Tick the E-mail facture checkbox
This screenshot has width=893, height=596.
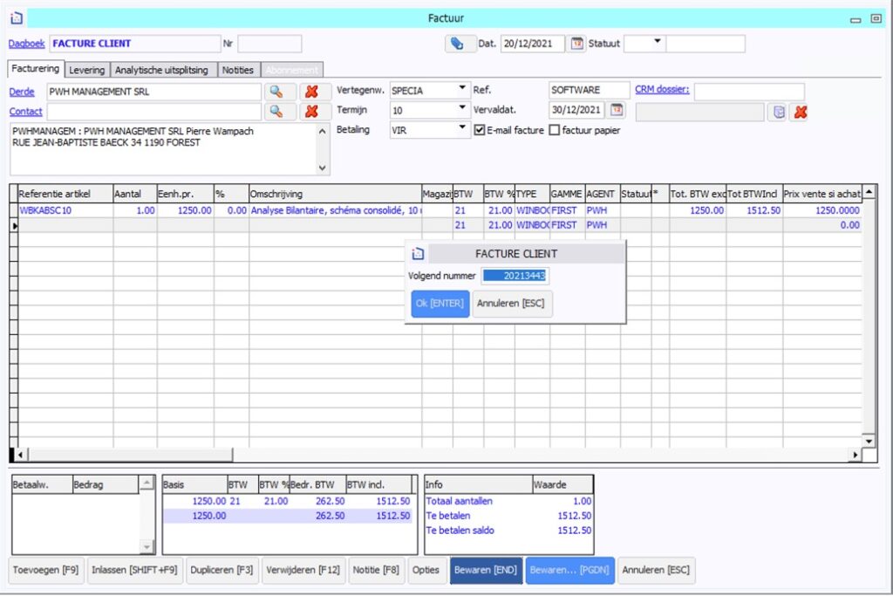pos(480,130)
